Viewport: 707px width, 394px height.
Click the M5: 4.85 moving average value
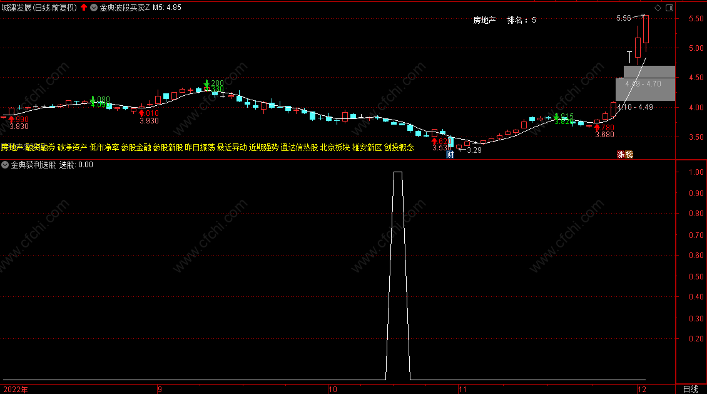point(167,8)
